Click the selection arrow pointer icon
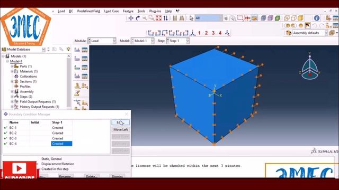 point(191,18)
